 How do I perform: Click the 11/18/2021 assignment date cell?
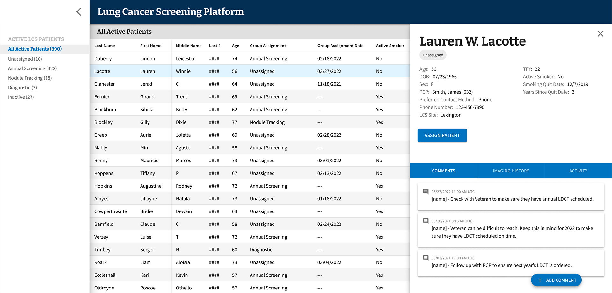pyautogui.click(x=329, y=84)
